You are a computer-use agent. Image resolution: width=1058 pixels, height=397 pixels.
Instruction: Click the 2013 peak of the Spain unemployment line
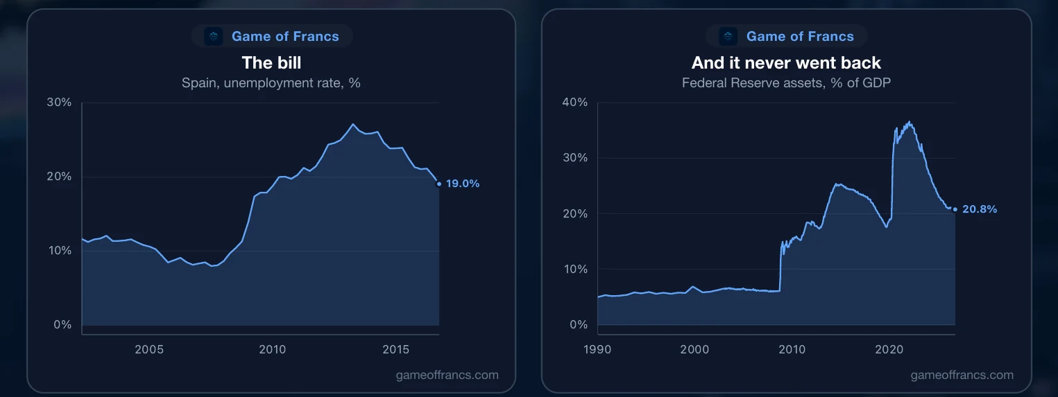coord(353,124)
